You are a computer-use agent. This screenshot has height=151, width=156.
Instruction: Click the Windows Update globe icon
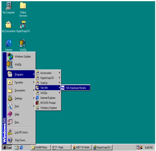(10, 56)
